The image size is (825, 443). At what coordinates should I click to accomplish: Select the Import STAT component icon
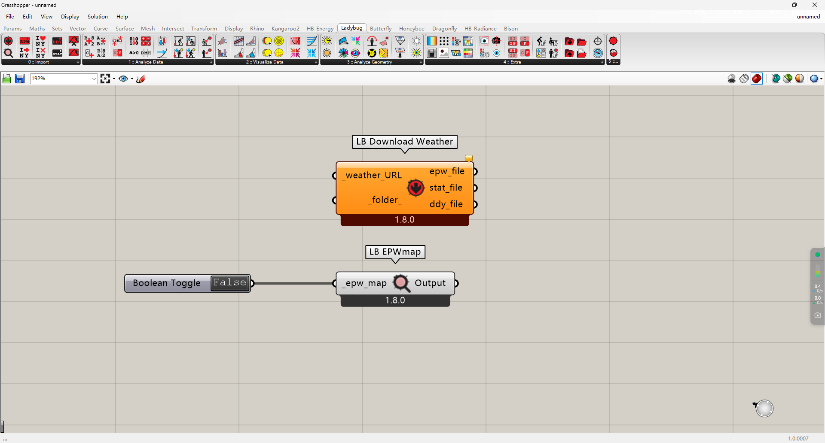click(57, 53)
